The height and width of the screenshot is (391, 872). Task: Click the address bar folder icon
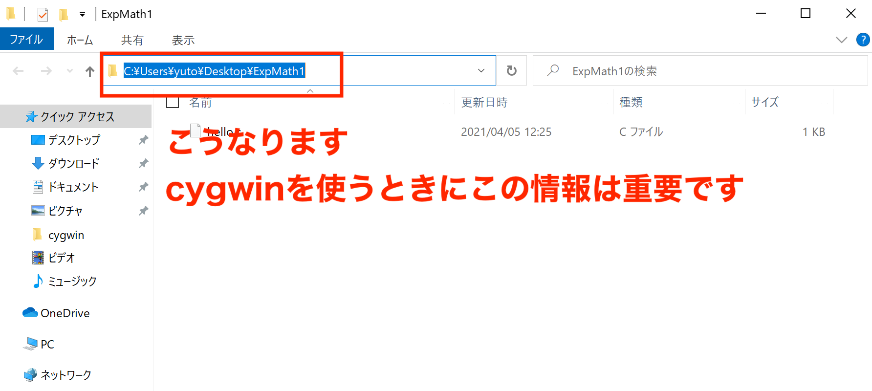[112, 71]
